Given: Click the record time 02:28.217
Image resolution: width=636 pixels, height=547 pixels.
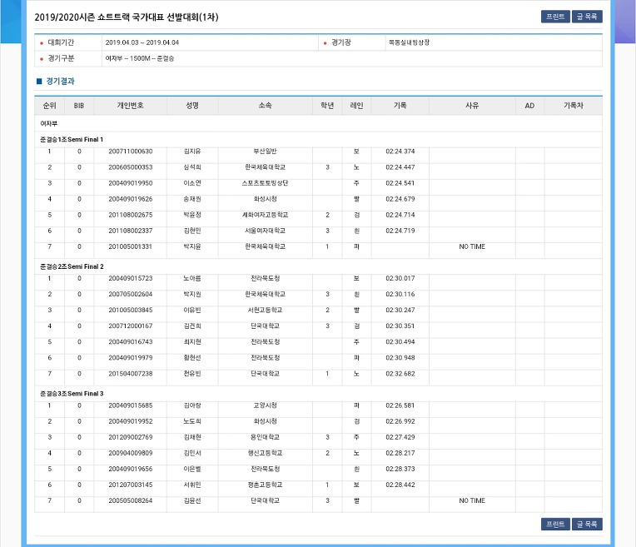Looking at the screenshot, I should point(400,453).
